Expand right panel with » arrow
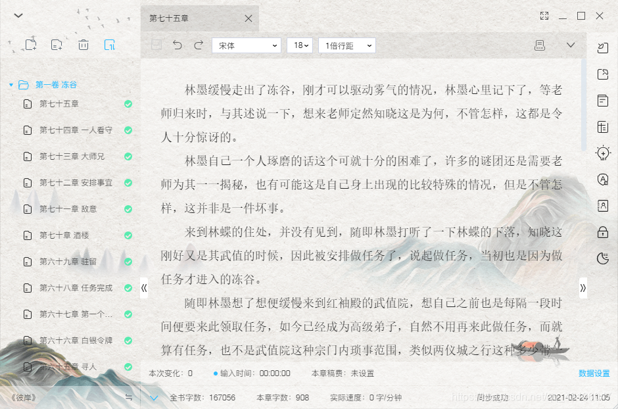This screenshot has width=618, height=409. 583,288
